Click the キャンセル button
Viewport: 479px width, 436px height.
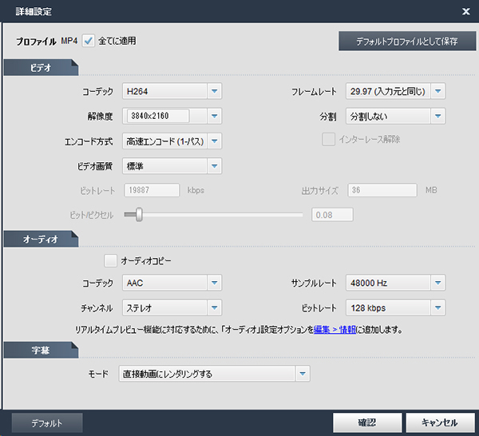pos(437,422)
